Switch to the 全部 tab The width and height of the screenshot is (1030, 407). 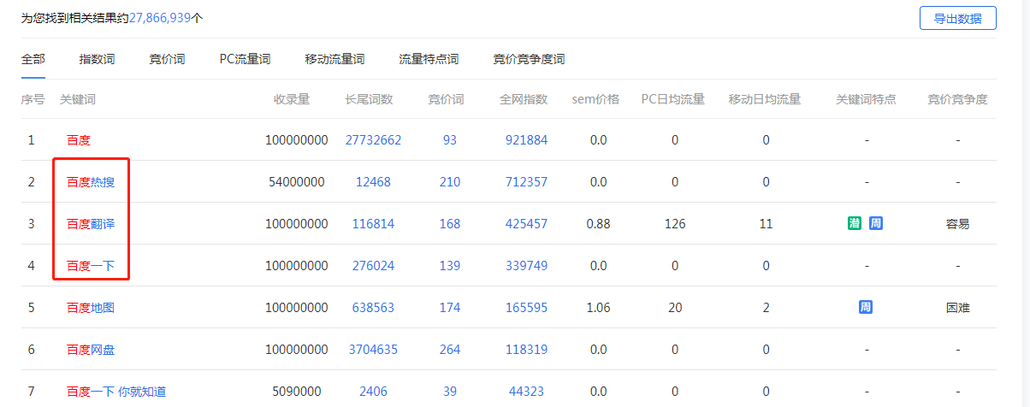(33, 59)
